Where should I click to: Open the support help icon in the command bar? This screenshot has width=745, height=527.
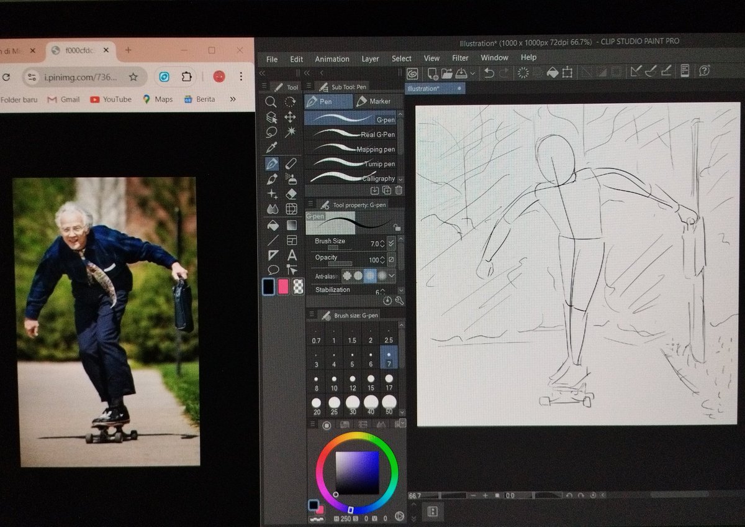(704, 70)
